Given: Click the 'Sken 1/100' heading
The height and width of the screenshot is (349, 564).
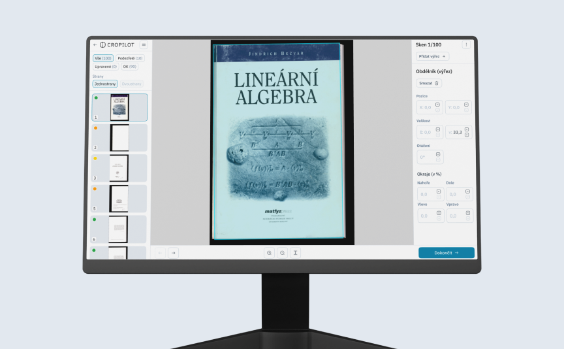Looking at the screenshot, I should 428,44.
